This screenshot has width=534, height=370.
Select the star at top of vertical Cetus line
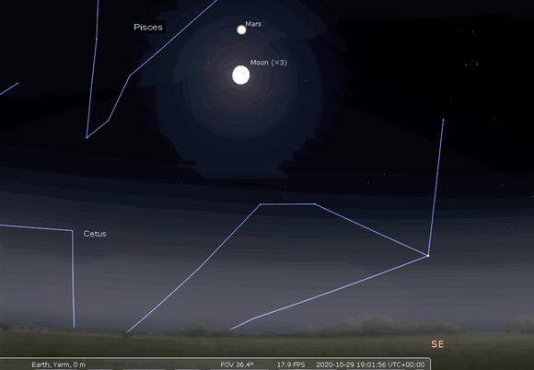(443, 120)
